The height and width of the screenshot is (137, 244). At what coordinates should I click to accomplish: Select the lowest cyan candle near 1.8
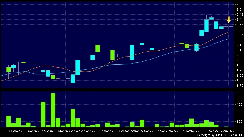73,79
